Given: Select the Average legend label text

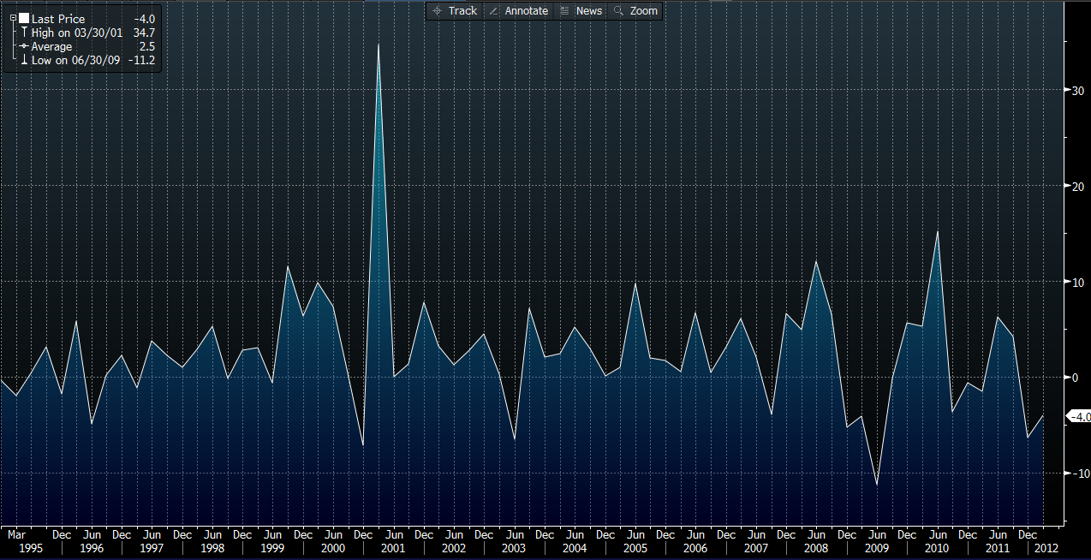Looking at the screenshot, I should (x=51, y=46).
